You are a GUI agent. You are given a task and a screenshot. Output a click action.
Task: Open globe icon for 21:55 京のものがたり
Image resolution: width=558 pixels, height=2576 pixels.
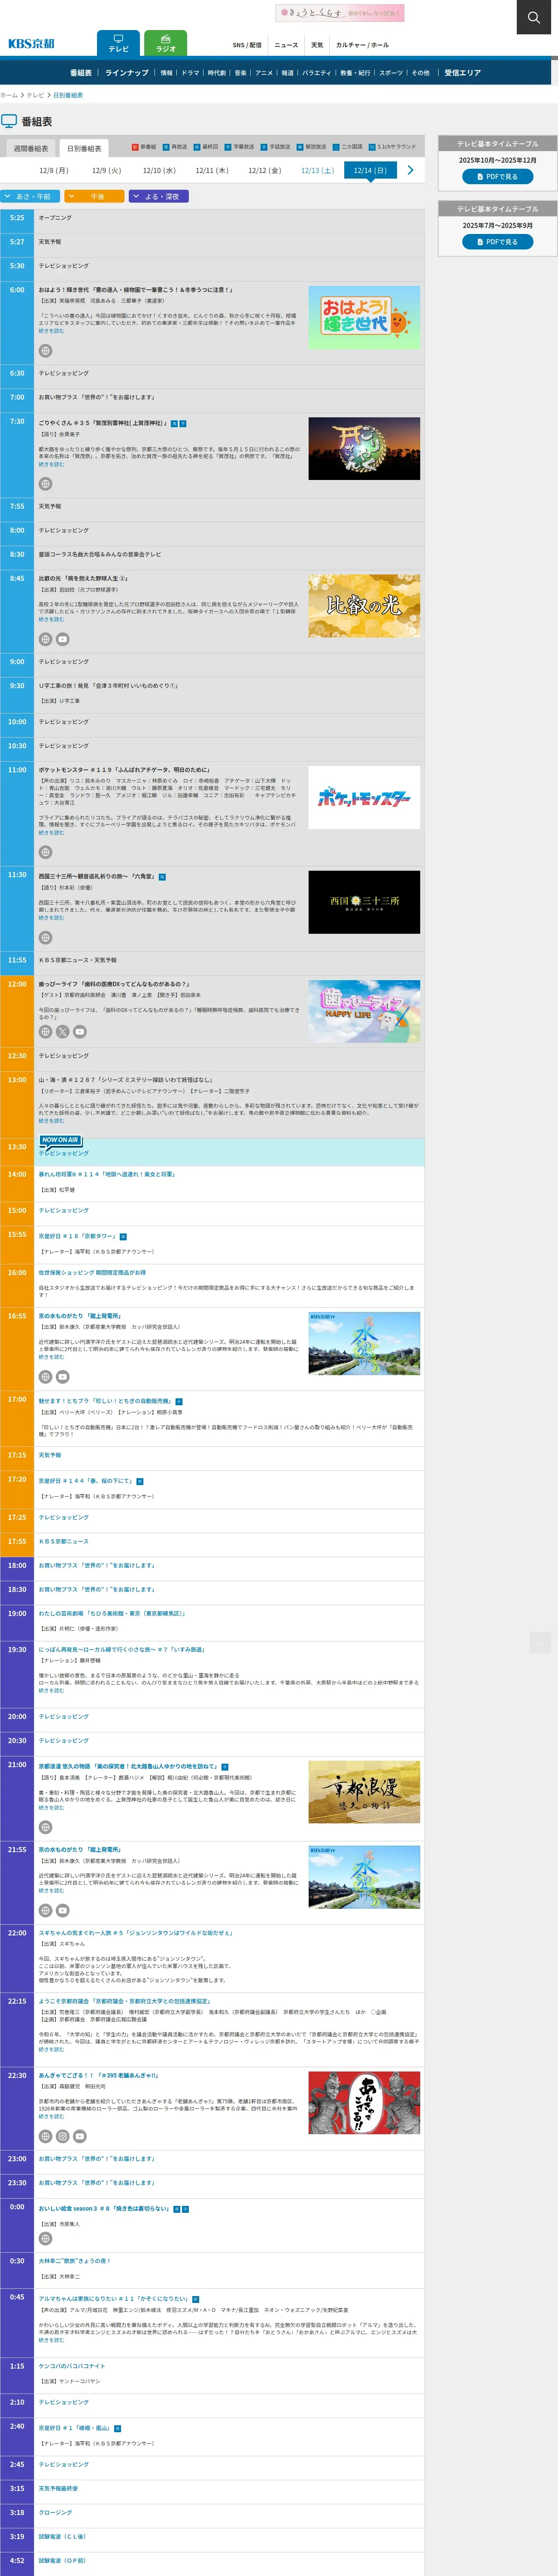pos(45,1910)
